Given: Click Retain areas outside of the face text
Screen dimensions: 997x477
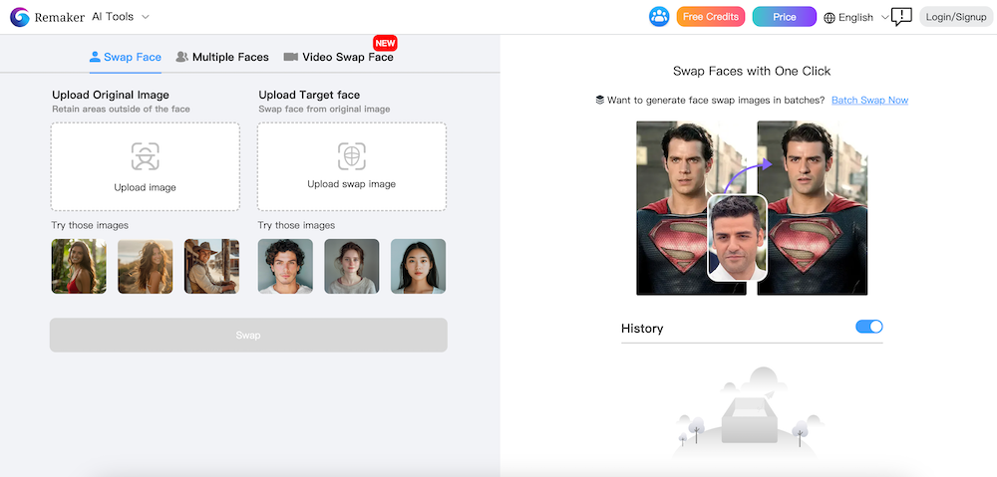Looking at the screenshot, I should pyautogui.click(x=121, y=110).
